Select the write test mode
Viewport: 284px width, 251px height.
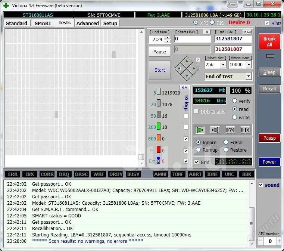coord(234,117)
